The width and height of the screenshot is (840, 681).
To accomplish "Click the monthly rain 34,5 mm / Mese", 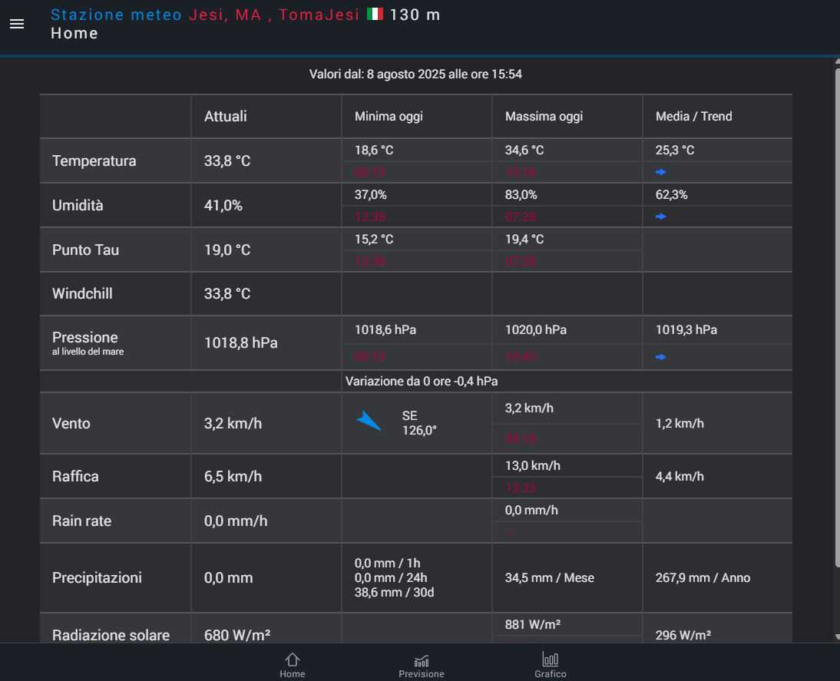I will 550,577.
